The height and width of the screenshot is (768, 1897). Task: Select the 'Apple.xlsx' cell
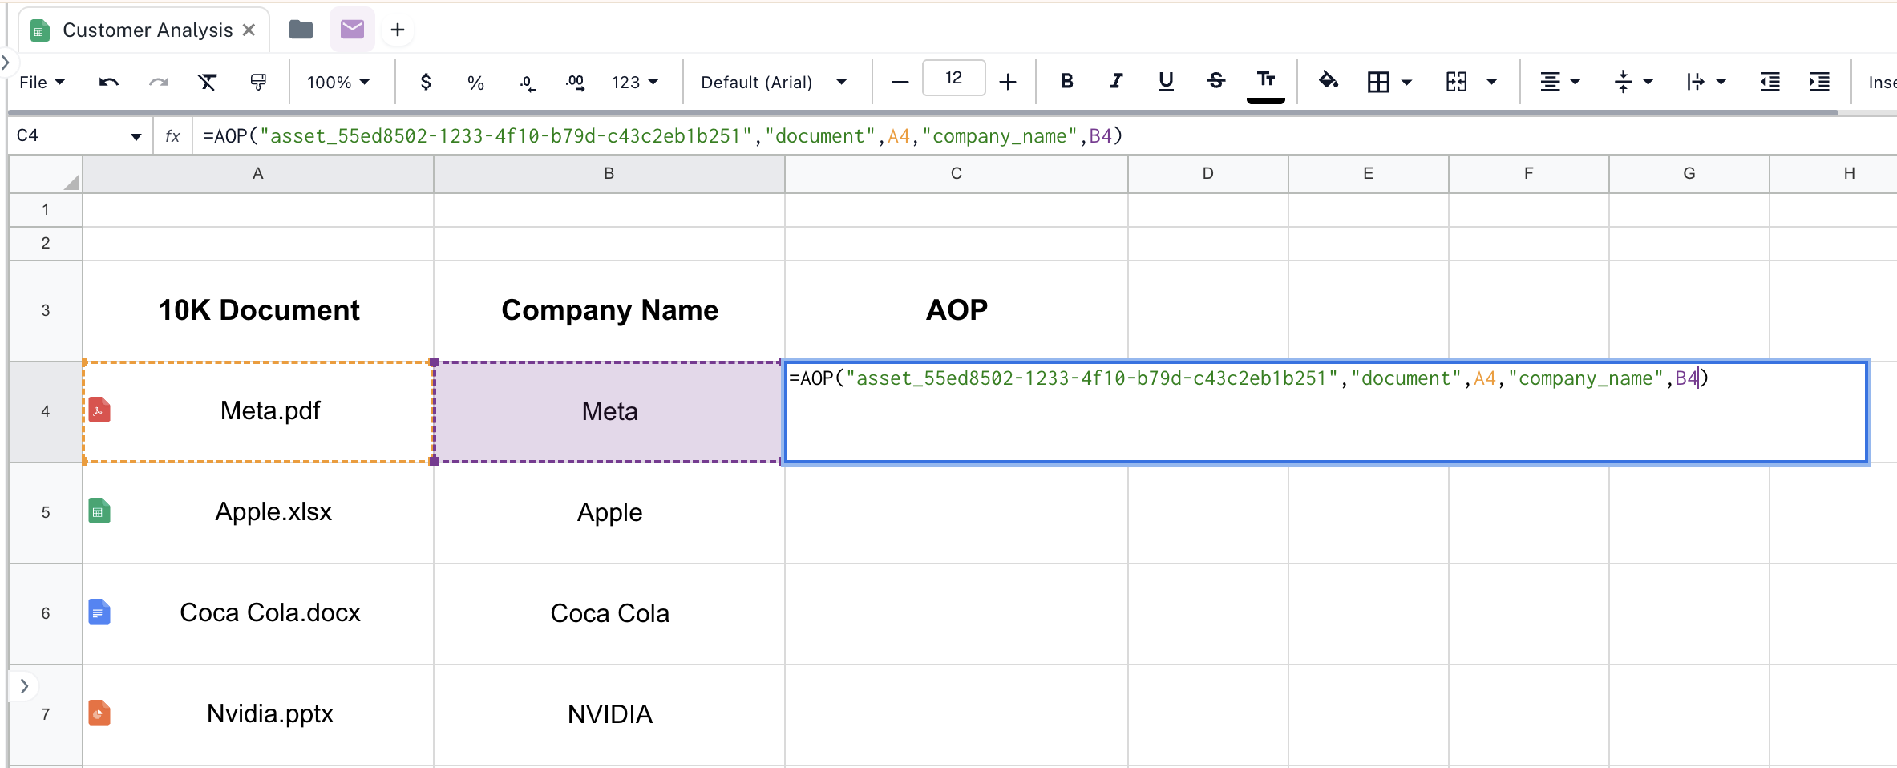(x=258, y=513)
